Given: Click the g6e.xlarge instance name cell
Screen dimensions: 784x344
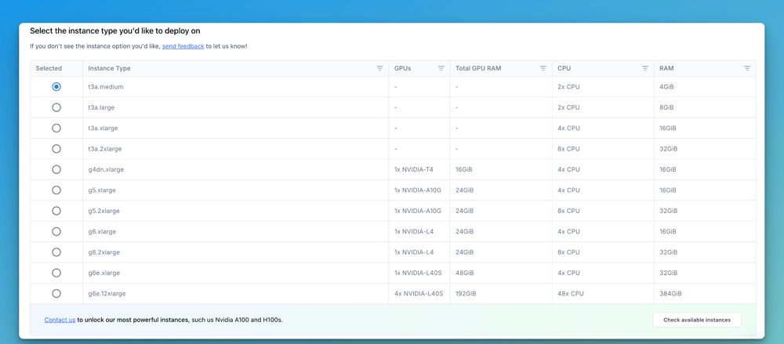Looking at the screenshot, I should [104, 273].
